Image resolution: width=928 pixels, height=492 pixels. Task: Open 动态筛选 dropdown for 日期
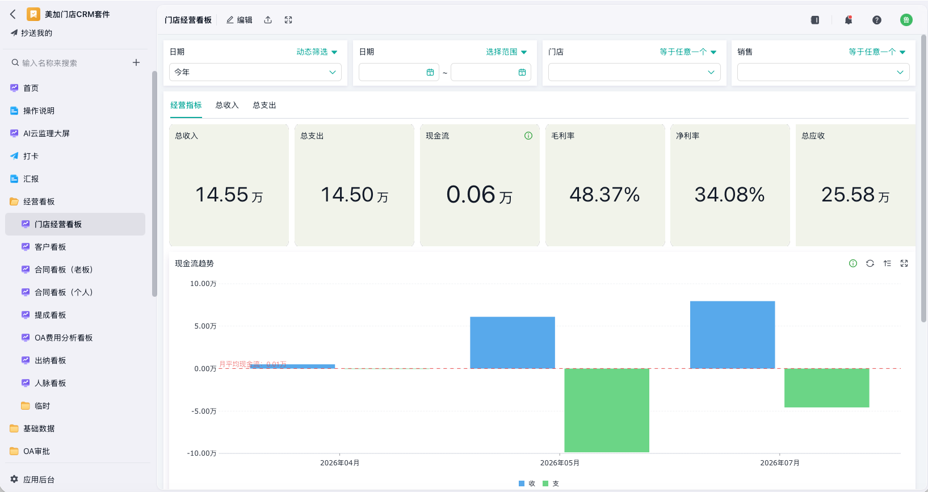click(317, 52)
